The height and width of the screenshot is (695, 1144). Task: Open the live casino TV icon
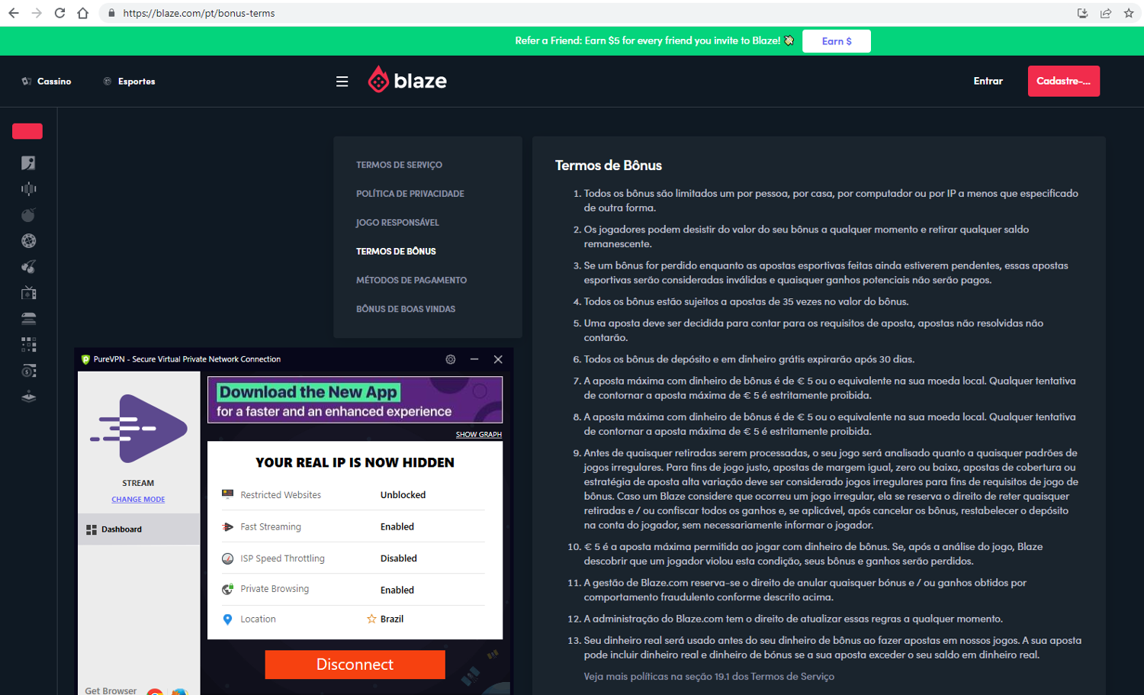pyautogui.click(x=28, y=293)
